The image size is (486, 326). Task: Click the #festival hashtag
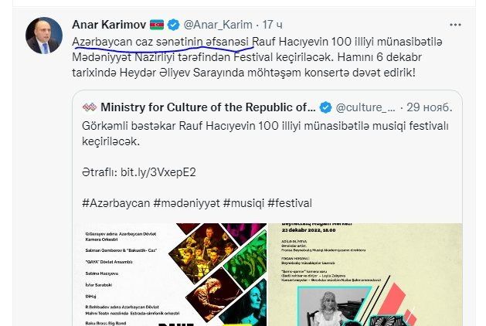tap(290, 203)
